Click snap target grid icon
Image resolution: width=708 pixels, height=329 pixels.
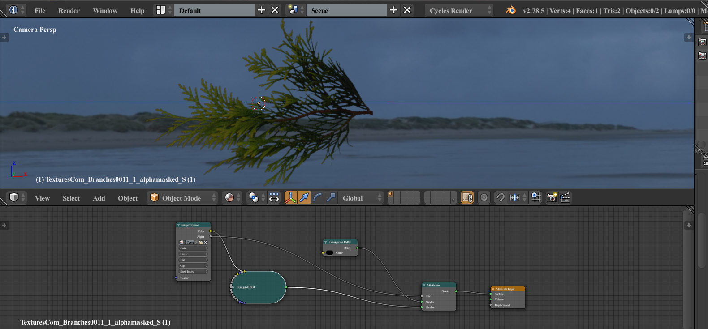tap(536, 197)
